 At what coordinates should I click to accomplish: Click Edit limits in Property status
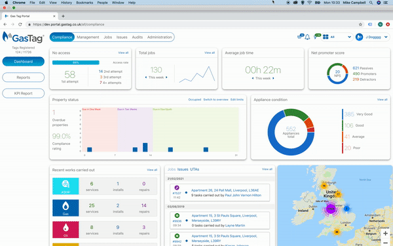pos(237,100)
